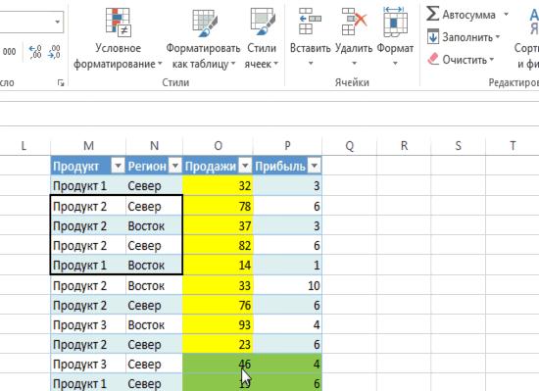The width and height of the screenshot is (539, 391).
Task: Select yellow sales cell with 32
Action: tap(218, 186)
